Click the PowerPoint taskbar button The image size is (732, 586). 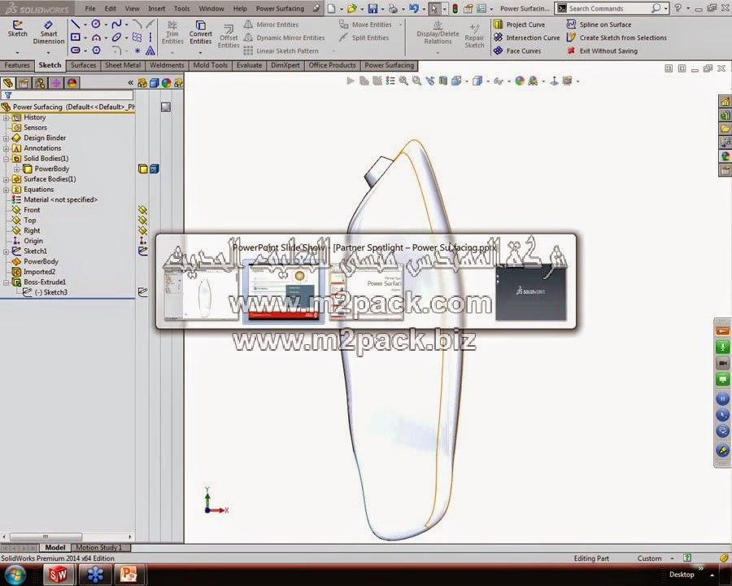tap(129, 575)
